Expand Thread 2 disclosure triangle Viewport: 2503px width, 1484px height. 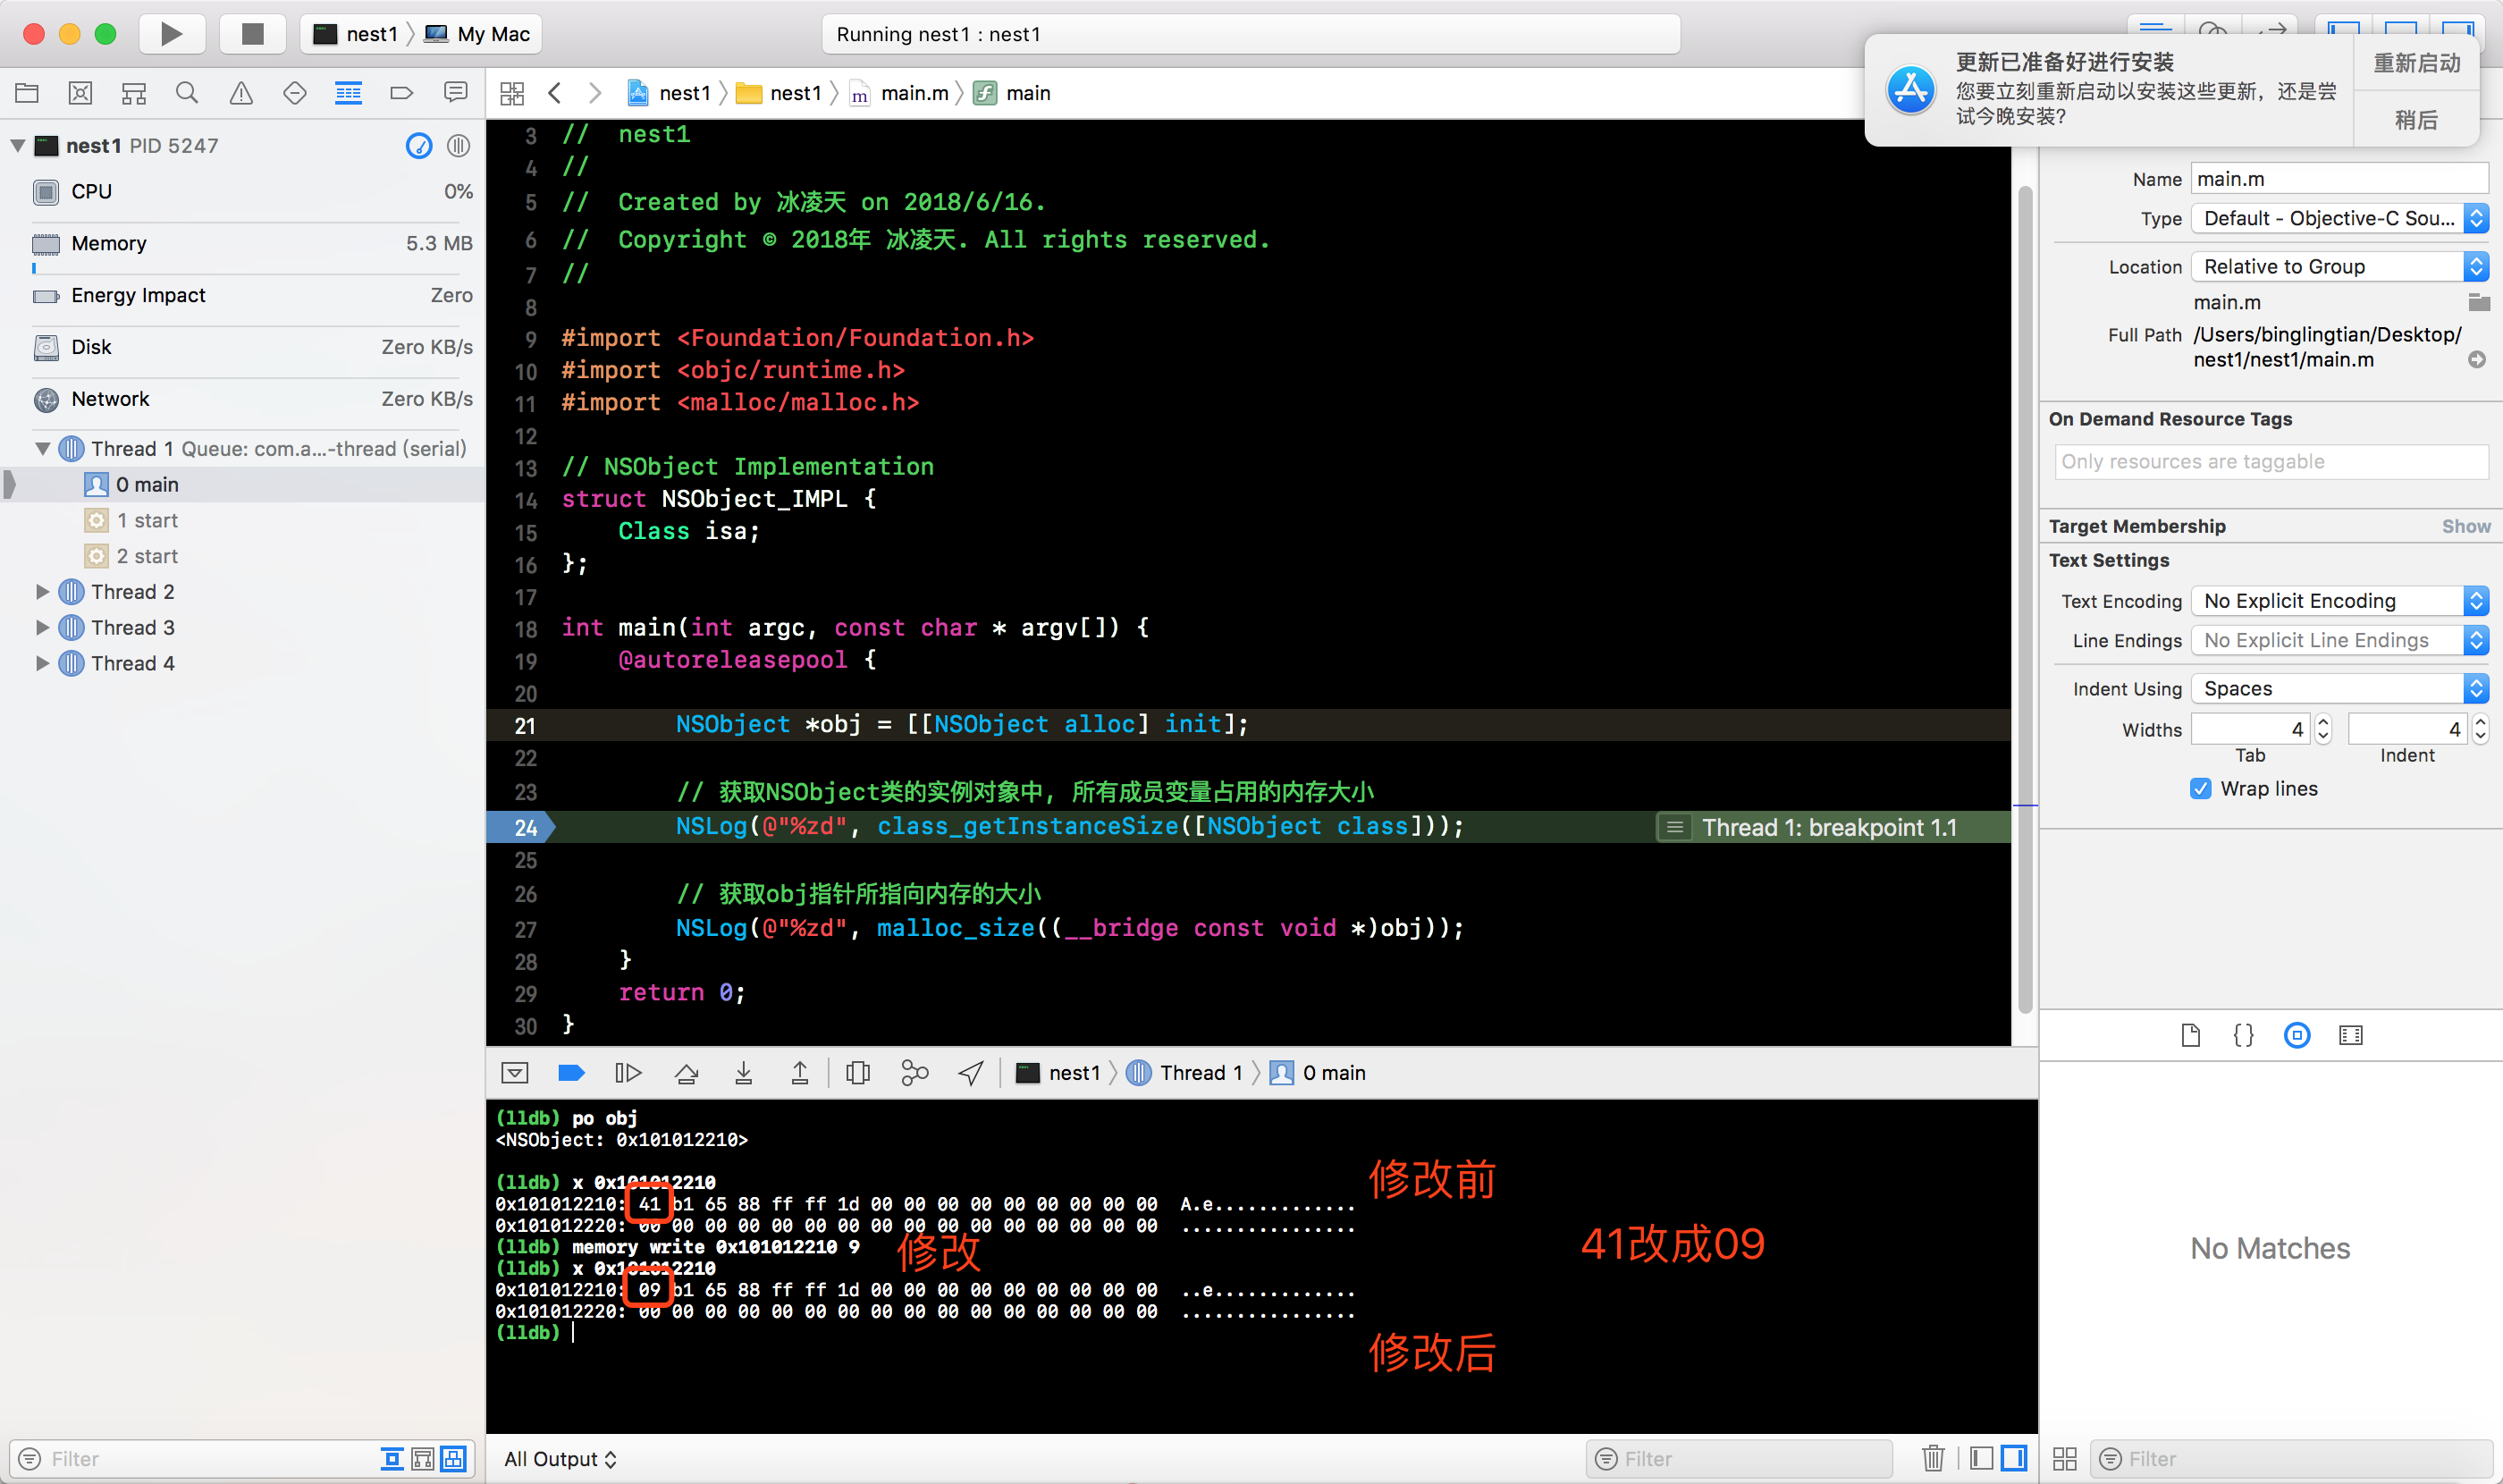(x=42, y=592)
